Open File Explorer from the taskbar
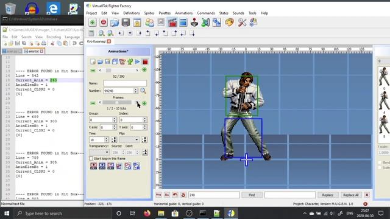This screenshot has height=219, width=390. 161,214
